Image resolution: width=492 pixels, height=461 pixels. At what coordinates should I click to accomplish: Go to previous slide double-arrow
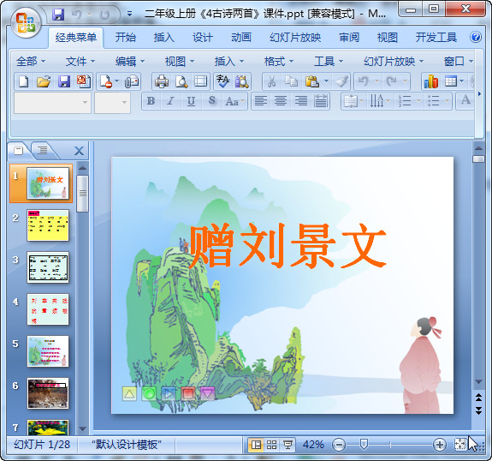478,398
